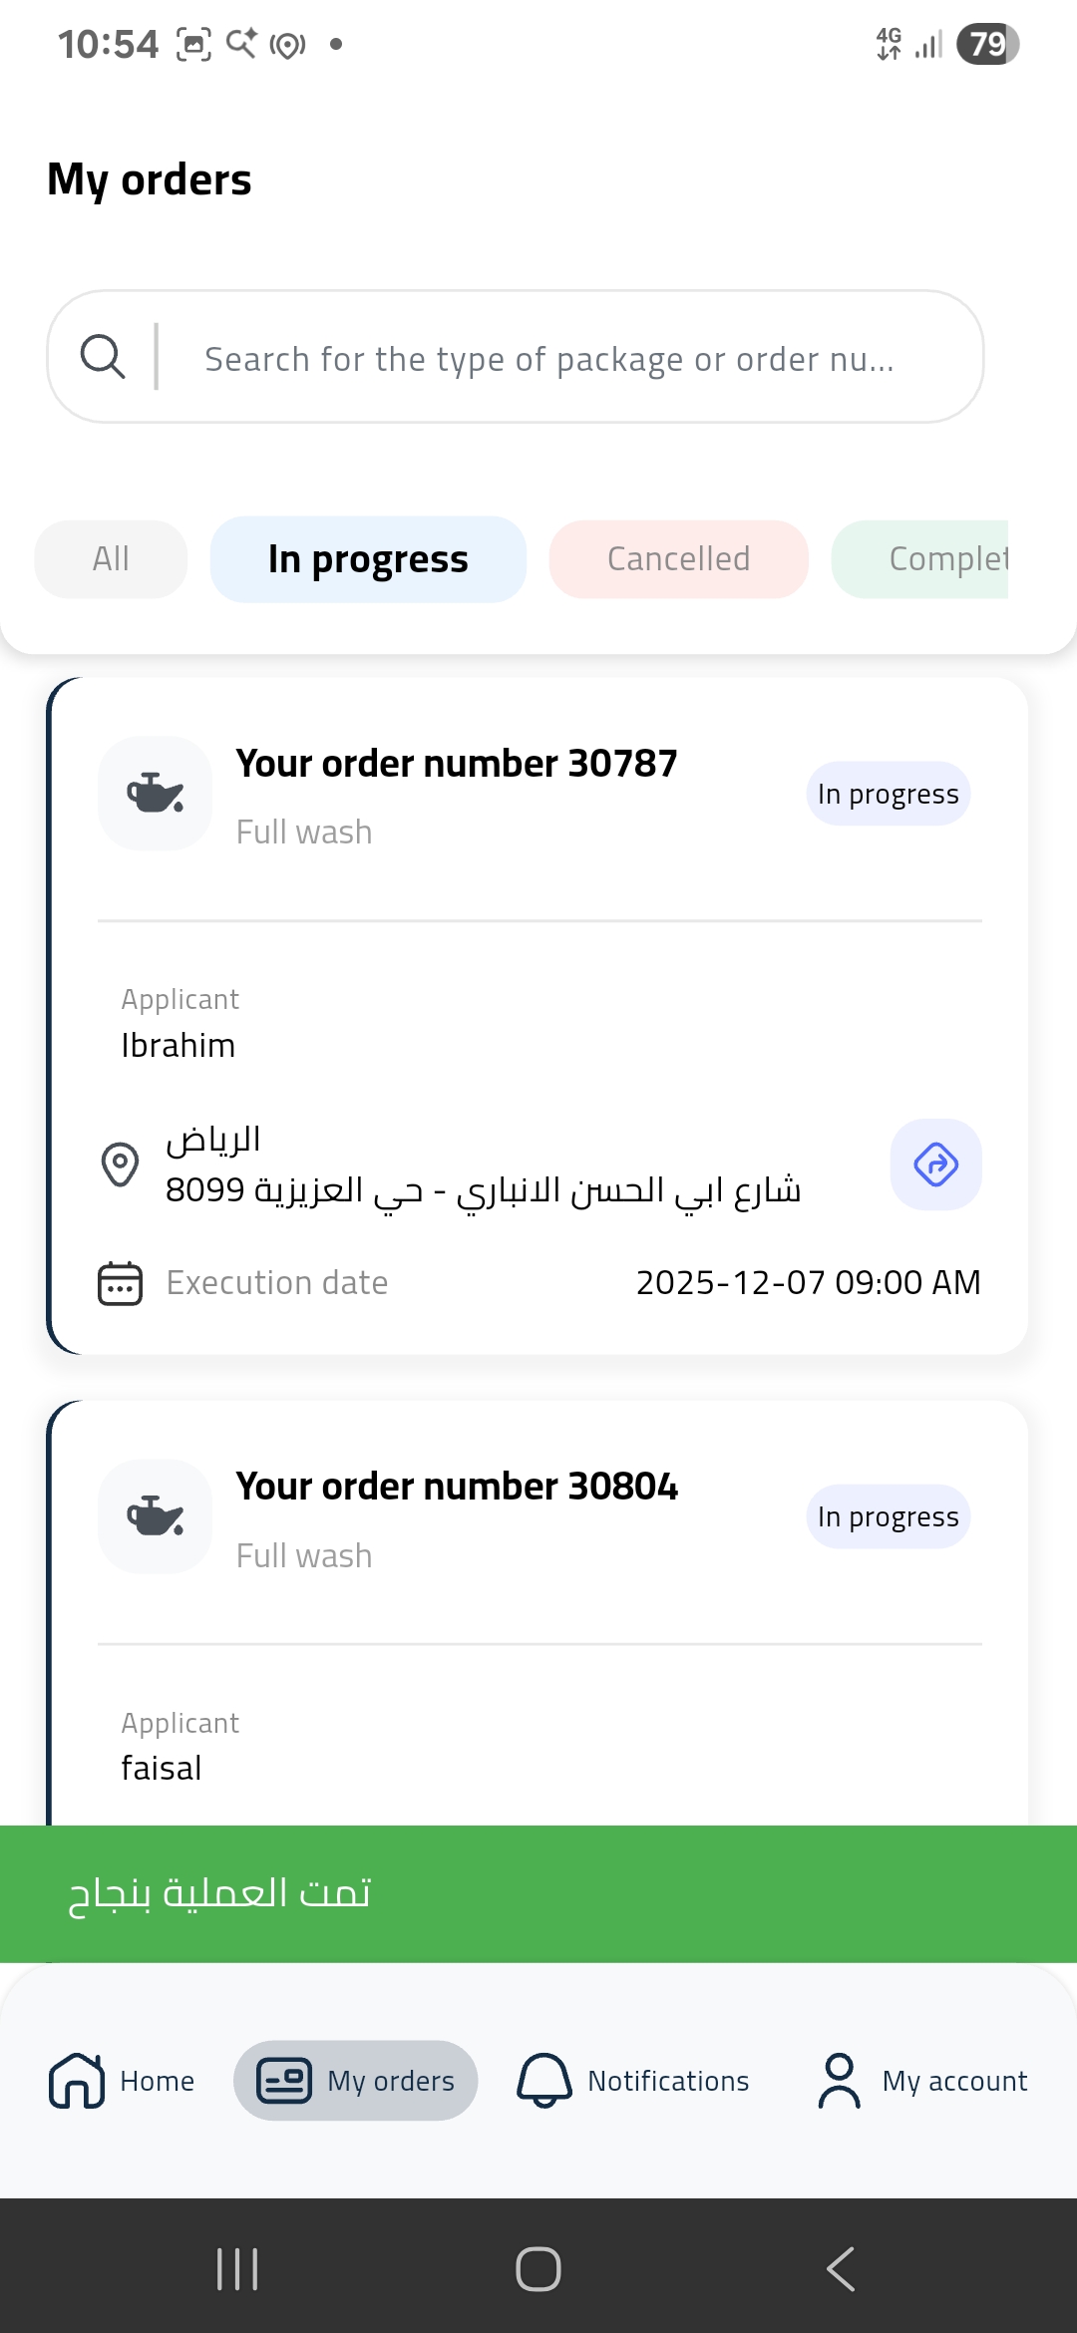
Task: Open order number 30787 details
Action: [x=457, y=764]
